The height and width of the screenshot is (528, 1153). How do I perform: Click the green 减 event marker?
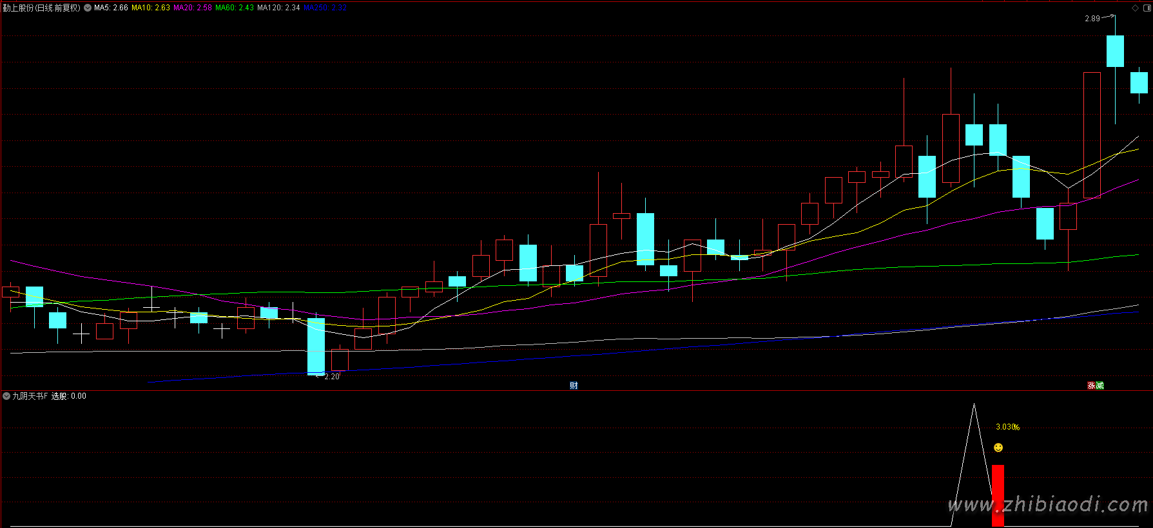coord(1100,386)
